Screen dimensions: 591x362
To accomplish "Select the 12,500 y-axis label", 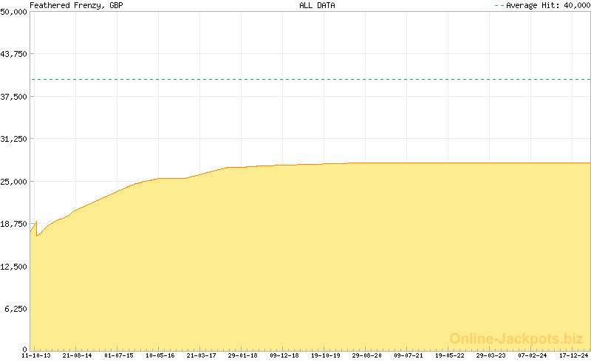I will coord(14,266).
